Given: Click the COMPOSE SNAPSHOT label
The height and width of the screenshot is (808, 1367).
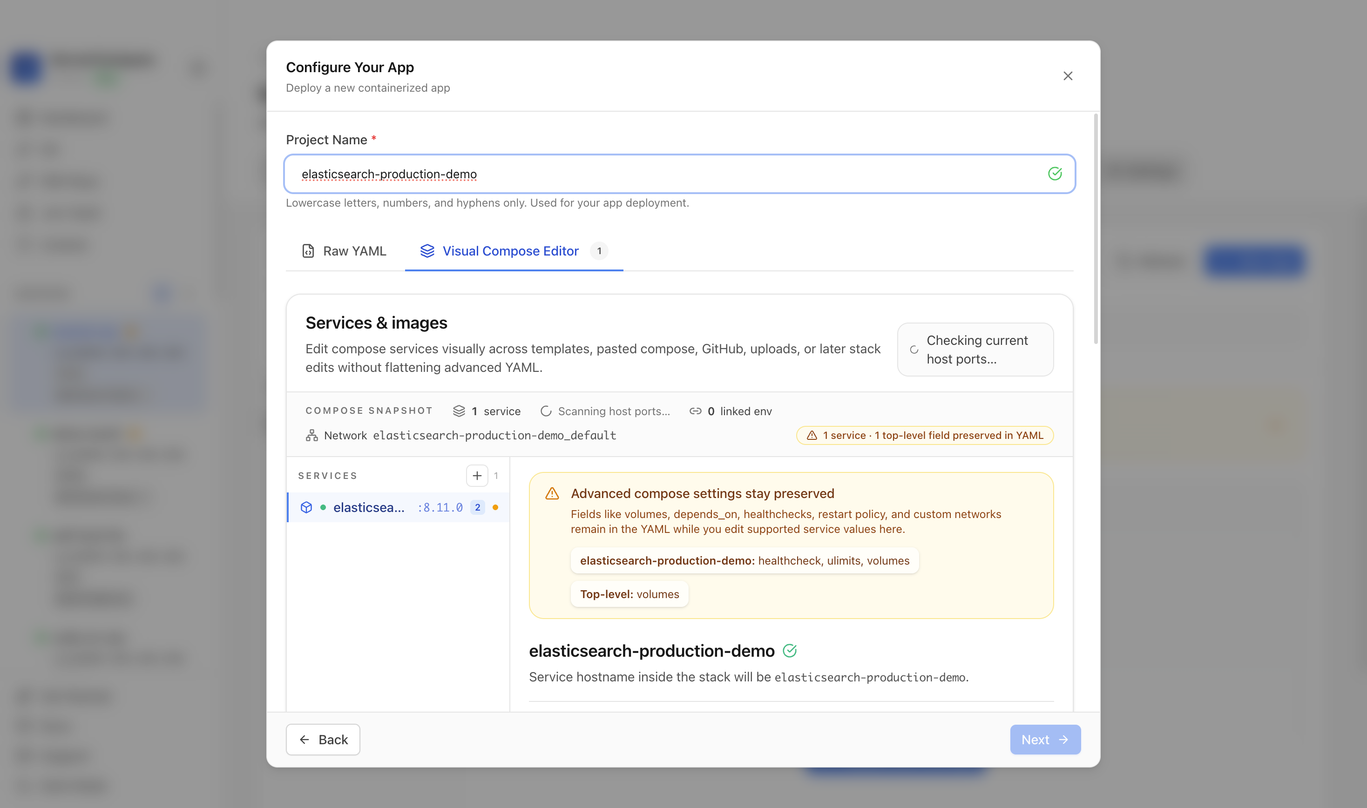Looking at the screenshot, I should pyautogui.click(x=369, y=411).
